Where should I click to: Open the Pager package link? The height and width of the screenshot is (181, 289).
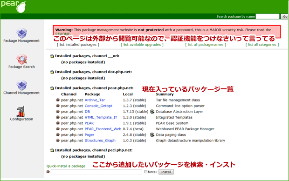tap(89, 134)
